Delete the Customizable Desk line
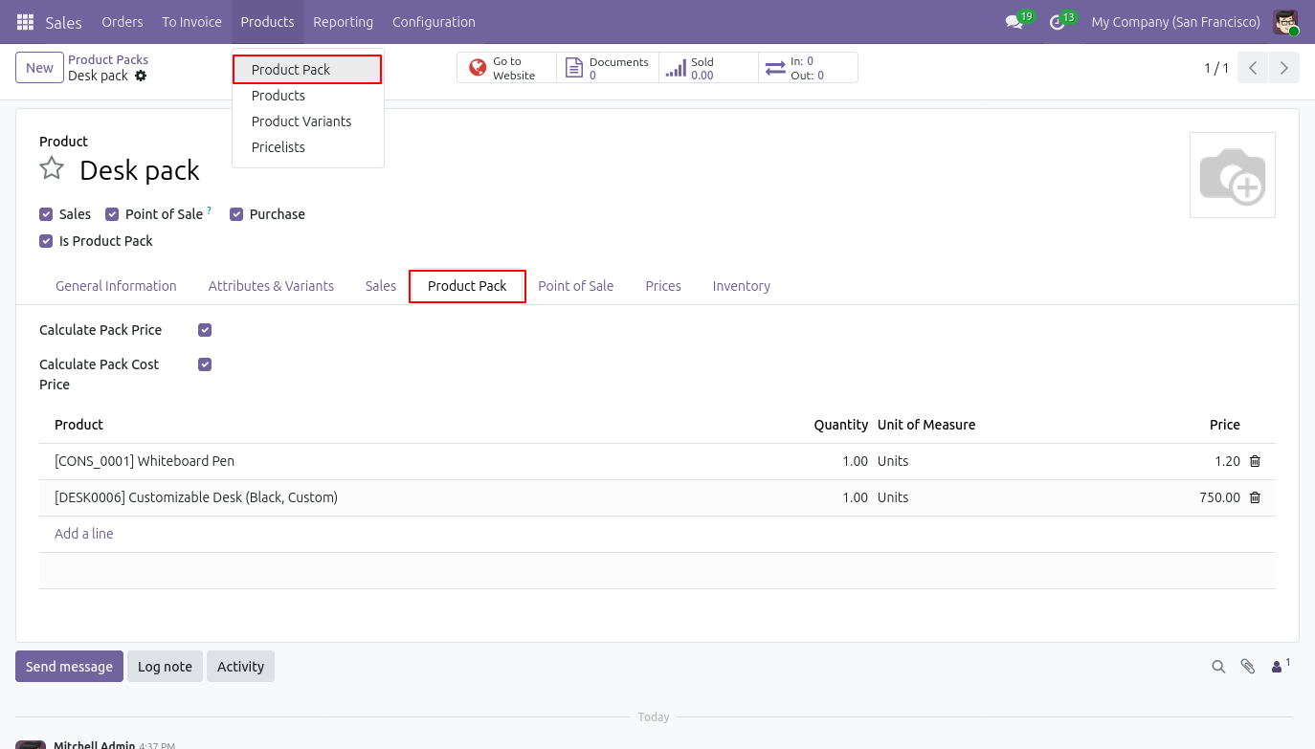Screen dimensions: 1315x749 (1255, 497)
